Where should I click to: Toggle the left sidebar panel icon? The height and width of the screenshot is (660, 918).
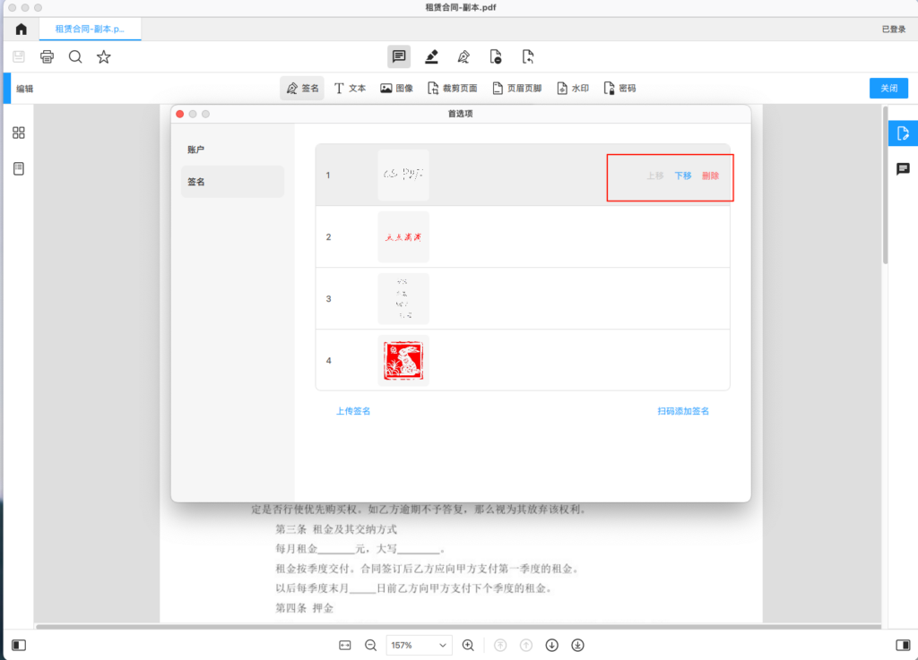pyautogui.click(x=19, y=645)
